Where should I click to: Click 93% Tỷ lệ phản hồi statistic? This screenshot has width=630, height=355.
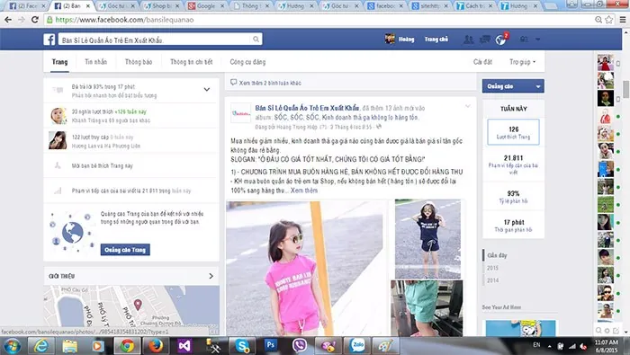513,197
